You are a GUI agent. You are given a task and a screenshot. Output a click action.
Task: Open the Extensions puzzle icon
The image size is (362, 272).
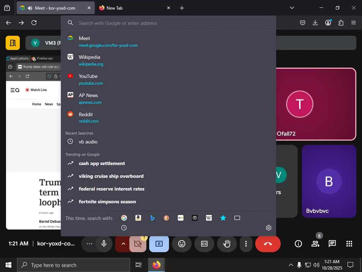(341, 23)
